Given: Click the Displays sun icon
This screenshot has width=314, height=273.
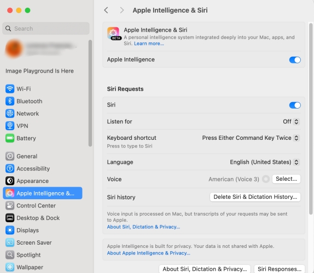Looking at the screenshot, I should coord(10,230).
